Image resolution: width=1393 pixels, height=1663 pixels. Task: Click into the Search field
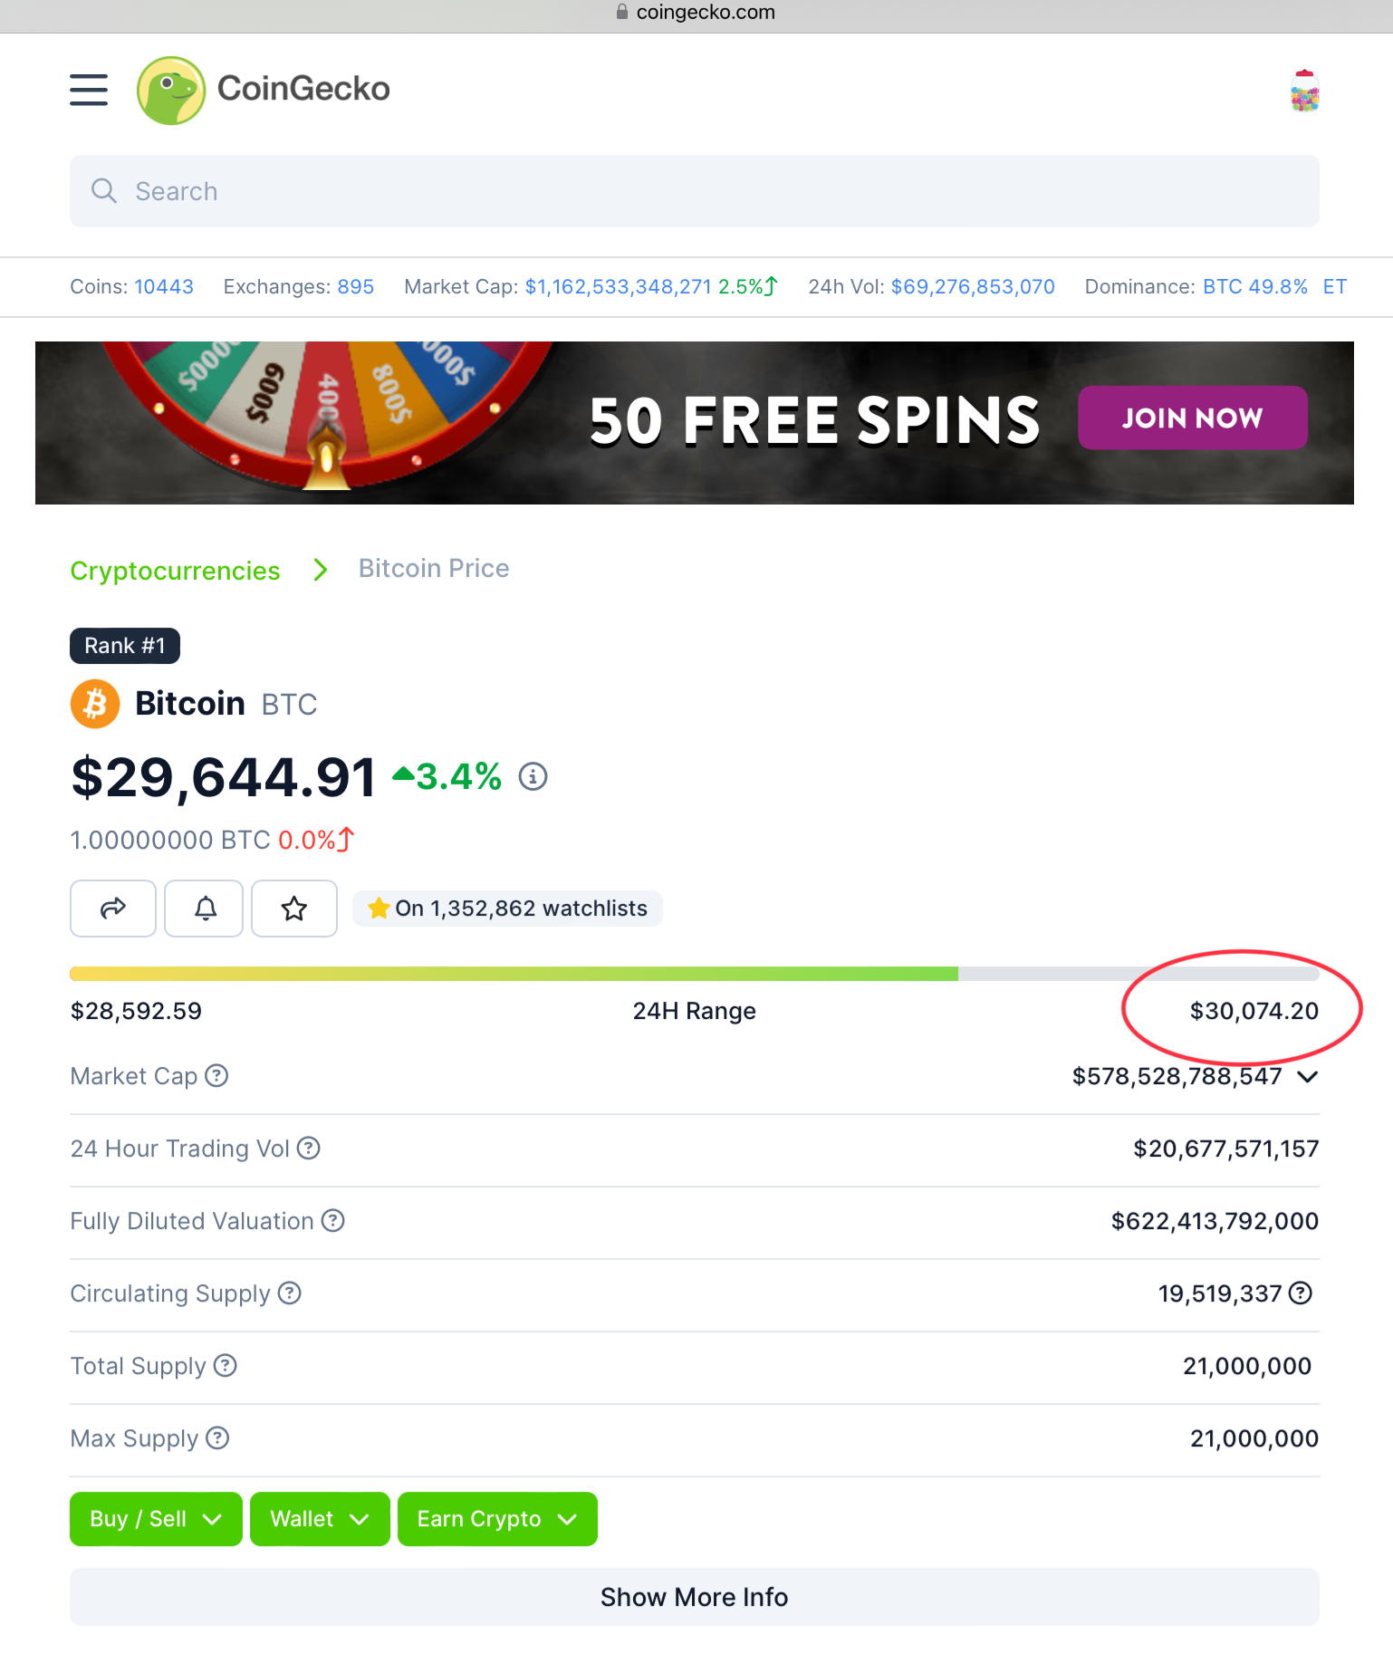click(x=695, y=191)
